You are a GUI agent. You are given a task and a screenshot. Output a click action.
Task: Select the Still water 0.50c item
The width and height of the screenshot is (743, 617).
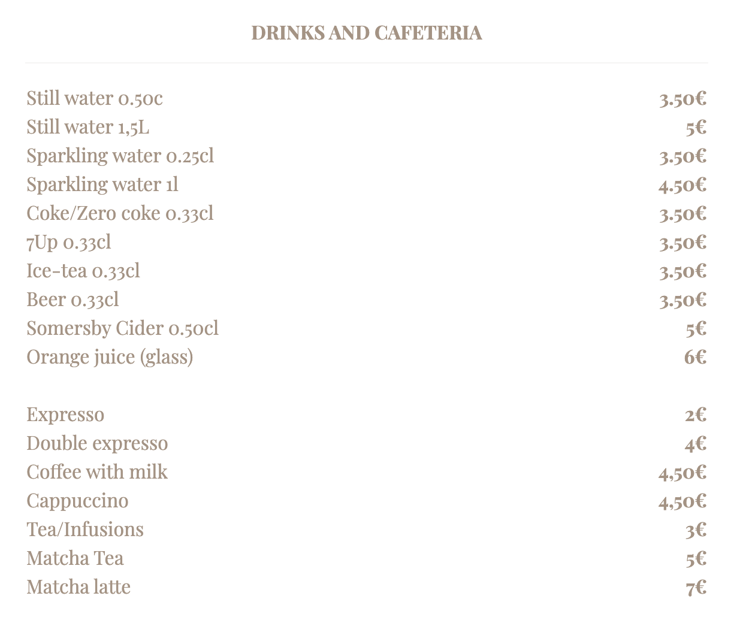coord(95,98)
